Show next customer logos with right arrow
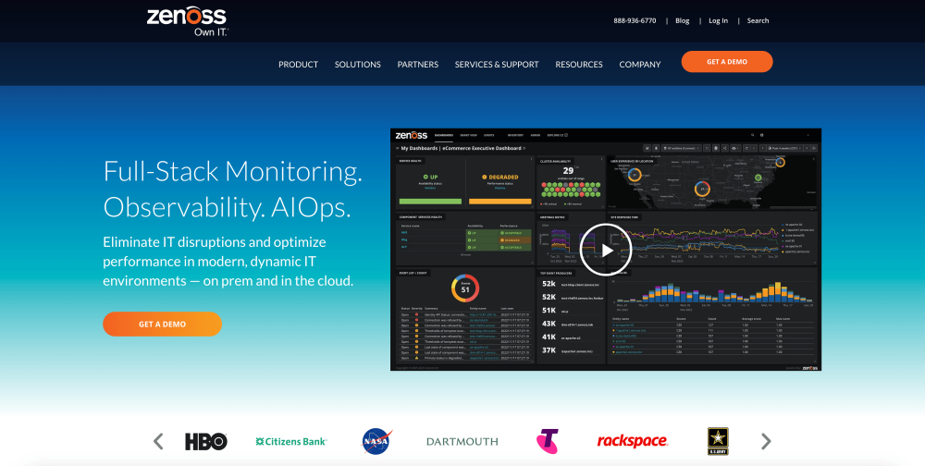Screen dimensions: 925x466 click(765, 441)
